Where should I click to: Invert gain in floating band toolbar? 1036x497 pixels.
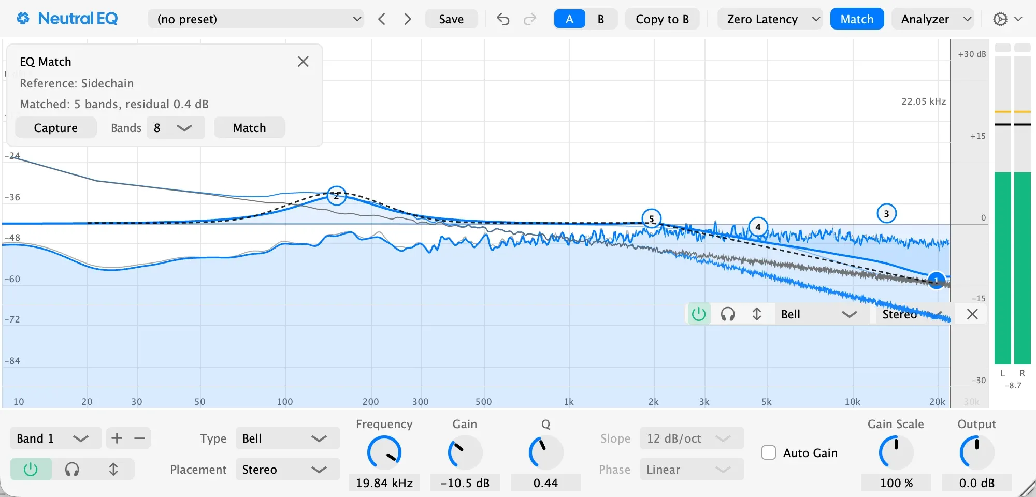757,314
